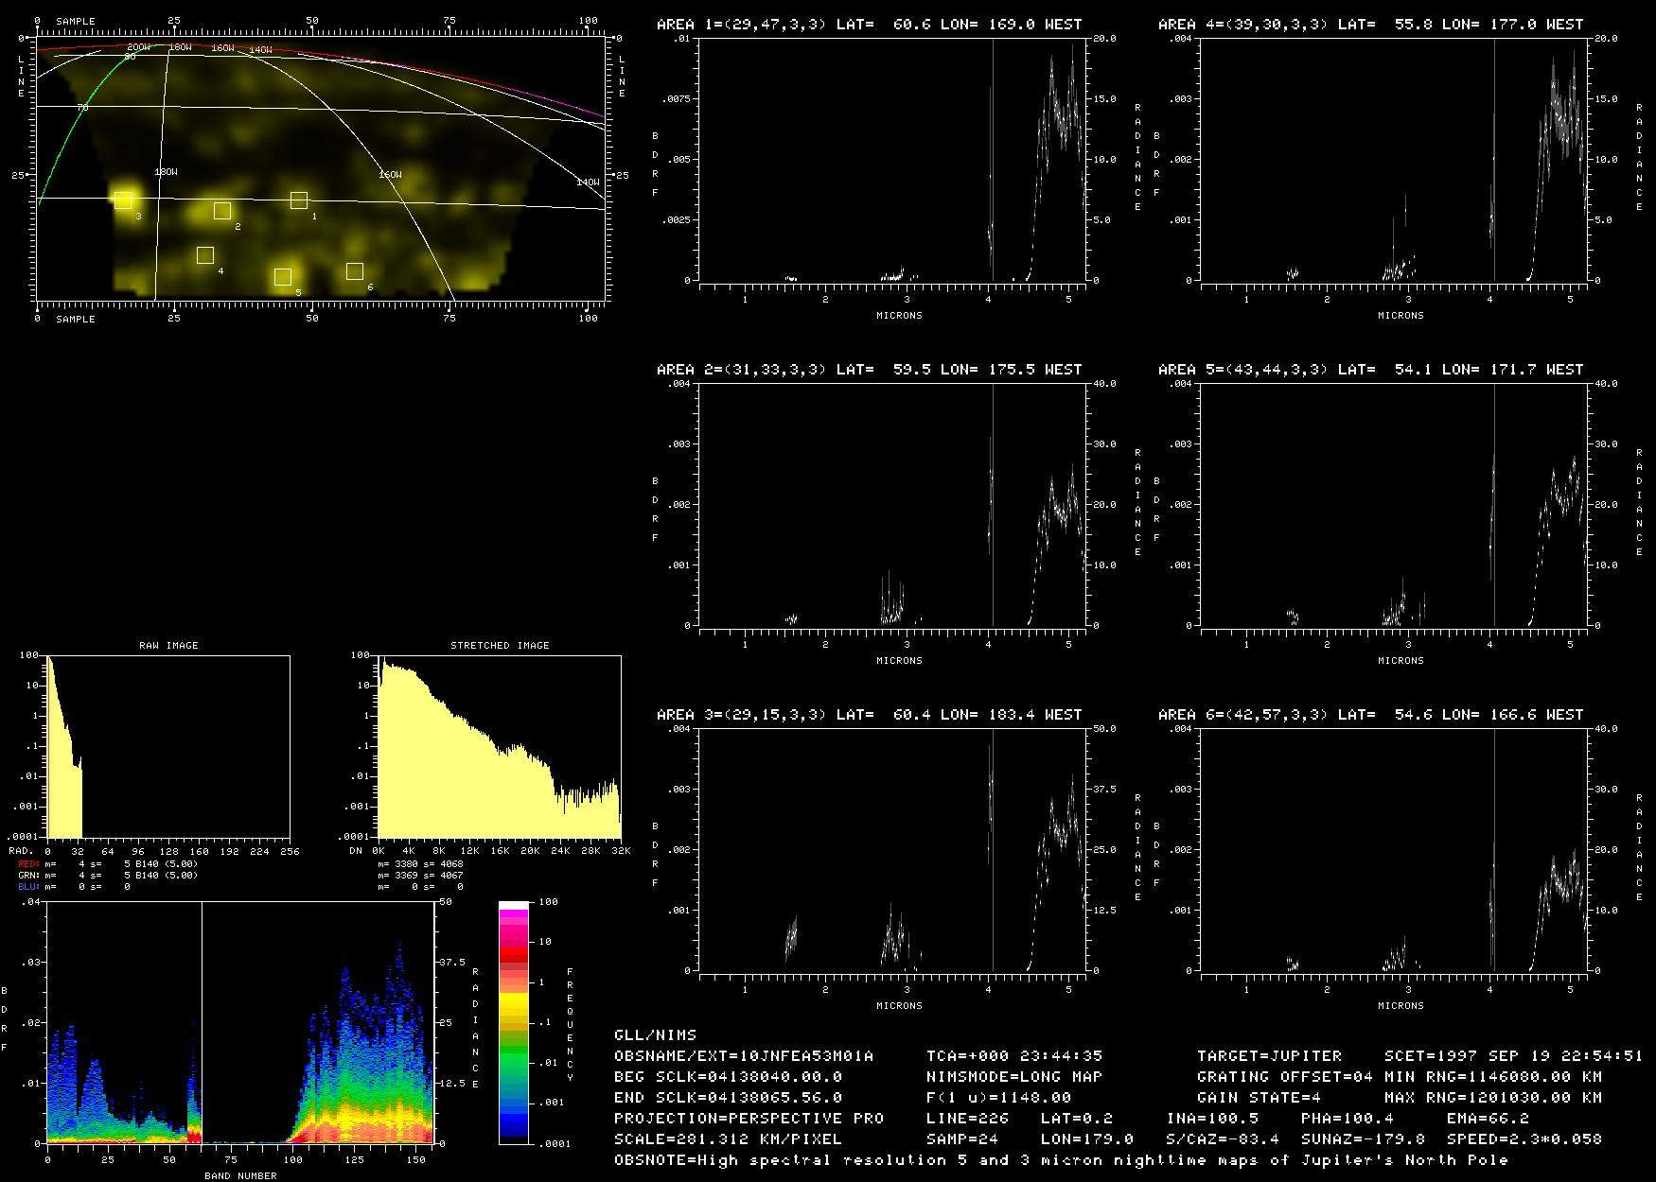
Task: Click the band number spectral density plot
Action: click(240, 1022)
